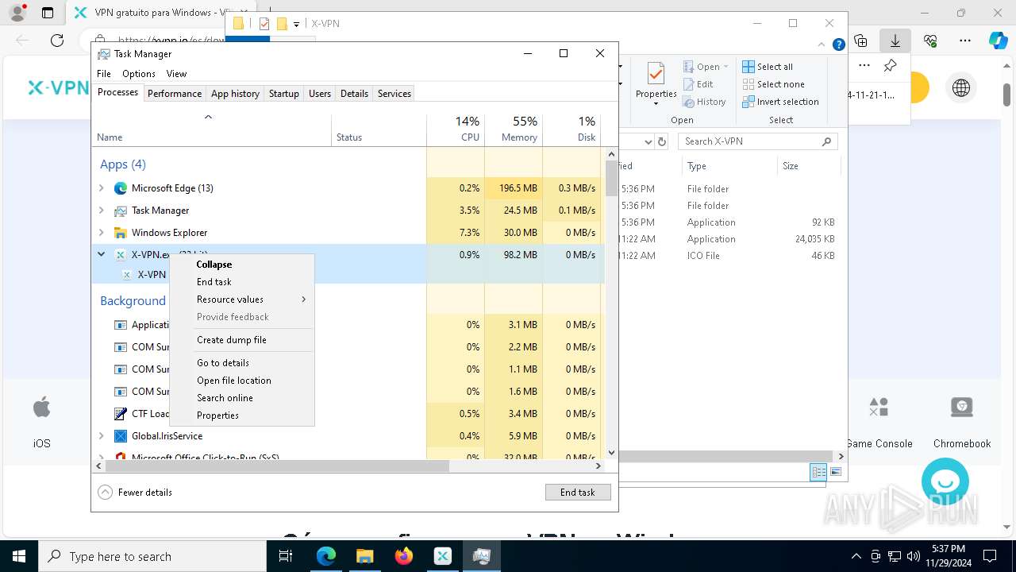
Task: Open the Task Manager File menu
Action: (104, 74)
